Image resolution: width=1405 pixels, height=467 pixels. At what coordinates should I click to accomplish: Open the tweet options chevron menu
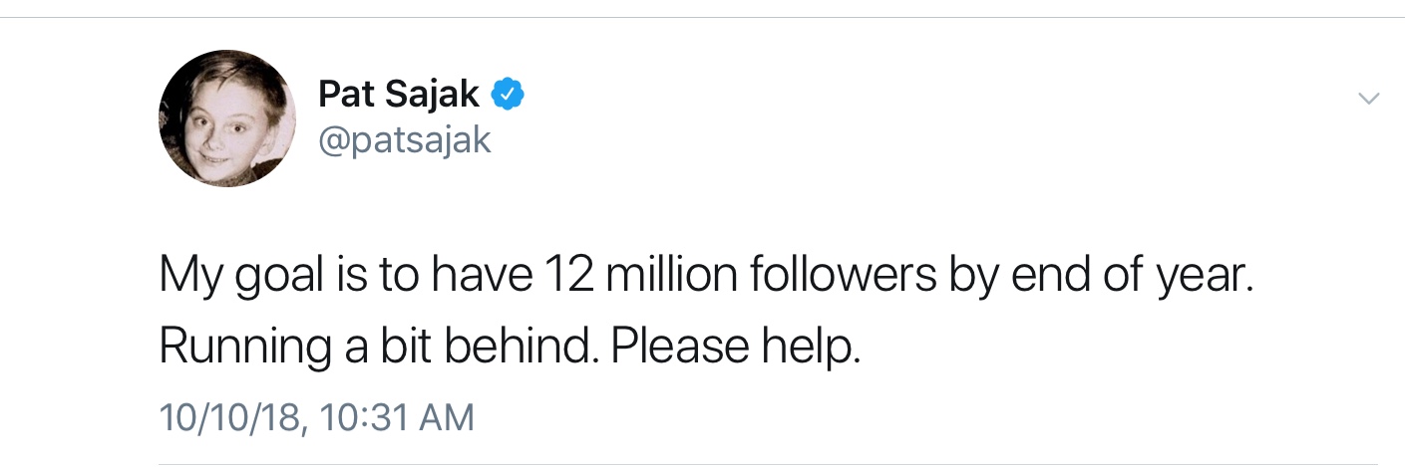1368,99
